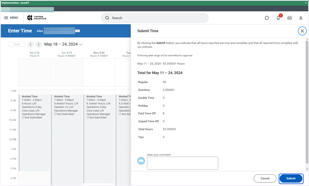Click the Regular hours value 40
Screen dimensions: 309x186
tap(165, 82)
